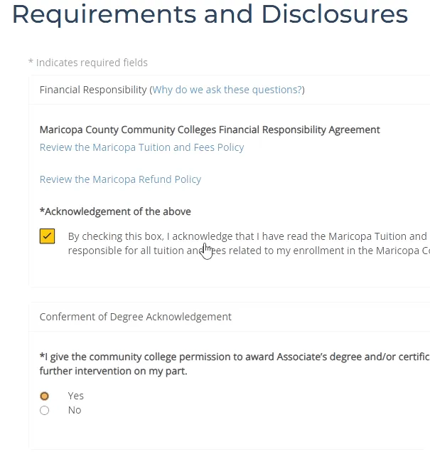Click the 'Financial Responsibility' section header text
Image resolution: width=430 pixels, height=452 pixels.
pyautogui.click(x=93, y=90)
